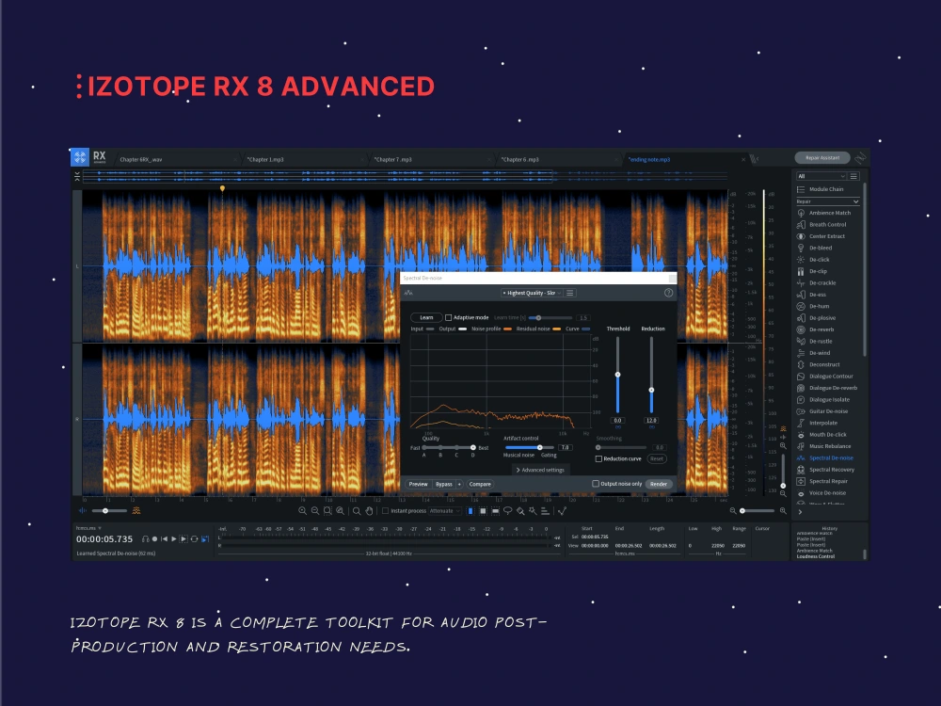The height and width of the screenshot is (706, 941).
Task: Enable Adaptive mode checkbox
Action: (448, 317)
